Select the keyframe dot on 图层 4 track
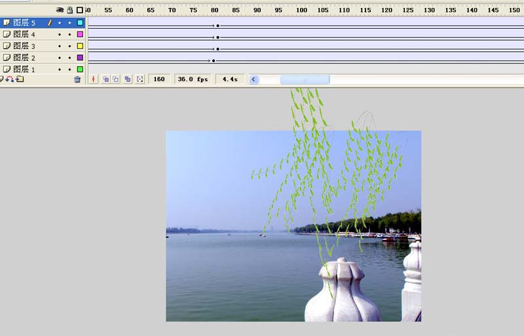This screenshot has height=336, width=524. [x=217, y=37]
